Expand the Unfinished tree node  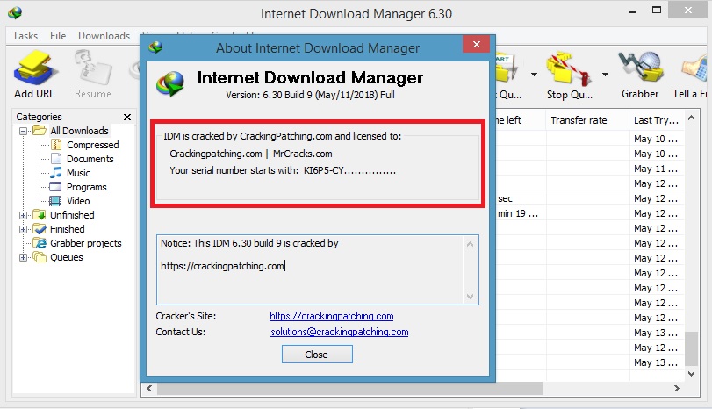pos(23,215)
